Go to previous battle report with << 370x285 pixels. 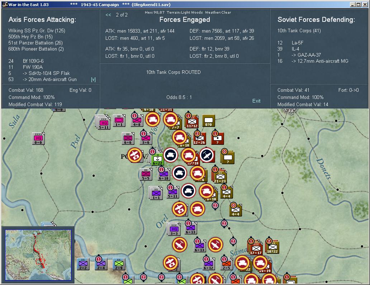(x=108, y=15)
